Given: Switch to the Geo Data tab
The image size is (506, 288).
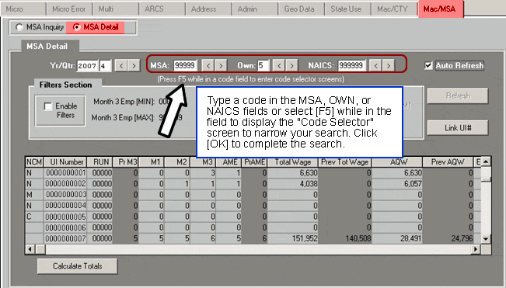Looking at the screenshot, I should click(x=302, y=9).
